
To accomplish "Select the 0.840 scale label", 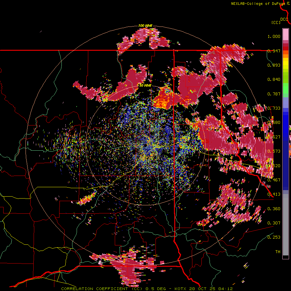I will 274,80.
